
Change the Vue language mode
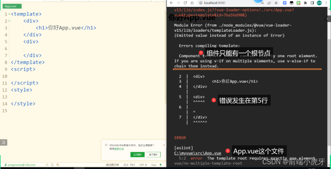(x=154, y=165)
